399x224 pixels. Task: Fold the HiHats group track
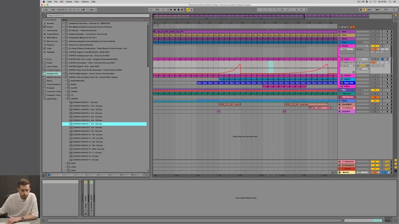[x=340, y=46]
